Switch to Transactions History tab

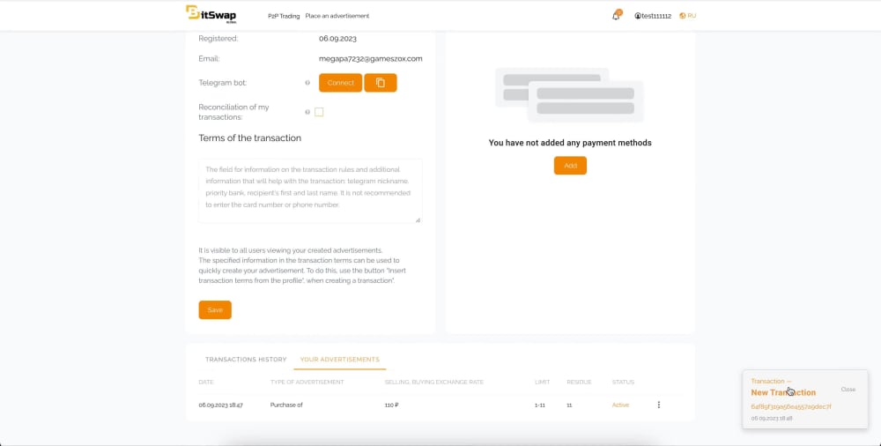[x=246, y=360]
